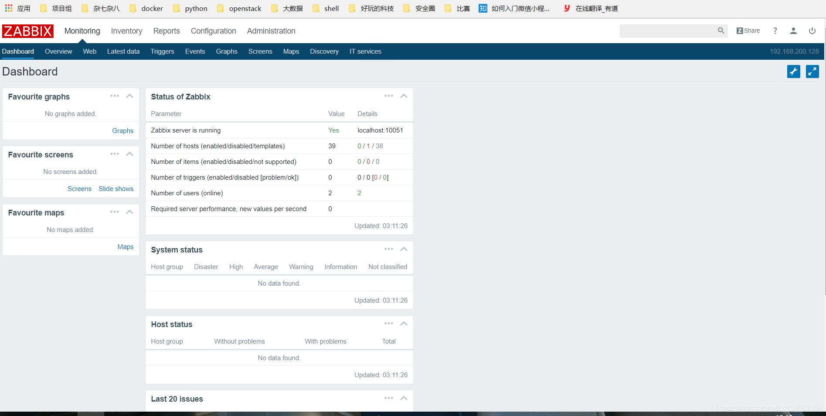Collapse the Favourite screens widget
The width and height of the screenshot is (826, 416).
point(129,154)
